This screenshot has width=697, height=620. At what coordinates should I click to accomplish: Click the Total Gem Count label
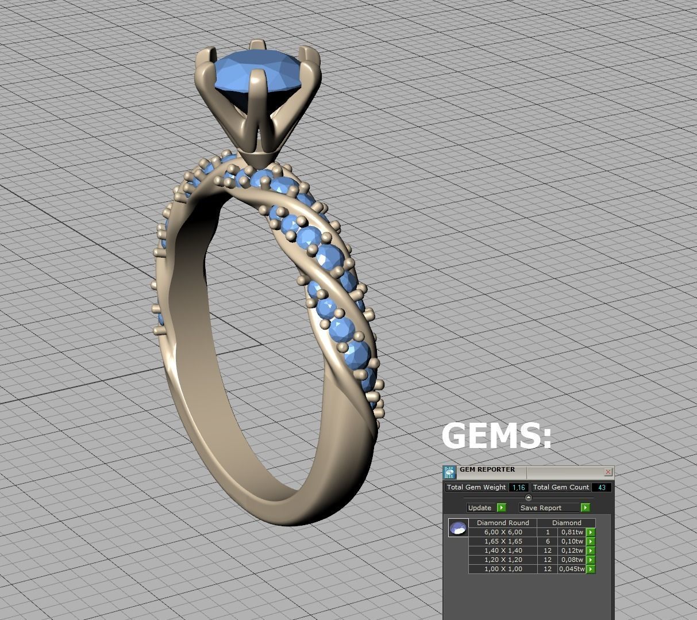click(561, 487)
